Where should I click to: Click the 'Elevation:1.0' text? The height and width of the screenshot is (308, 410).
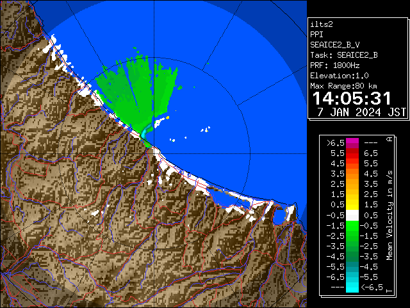(x=340, y=76)
